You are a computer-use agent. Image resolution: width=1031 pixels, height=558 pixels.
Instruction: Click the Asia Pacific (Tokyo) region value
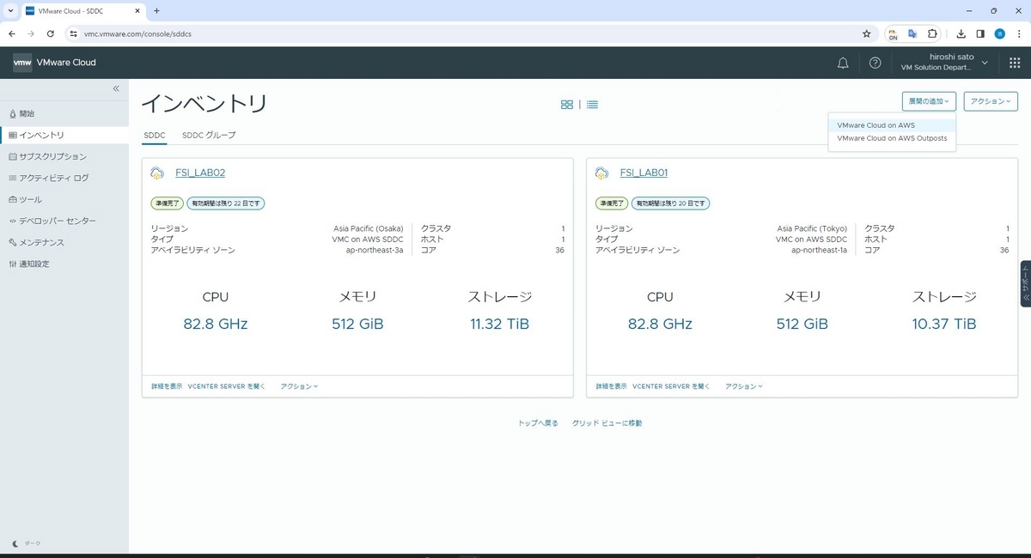(x=813, y=228)
